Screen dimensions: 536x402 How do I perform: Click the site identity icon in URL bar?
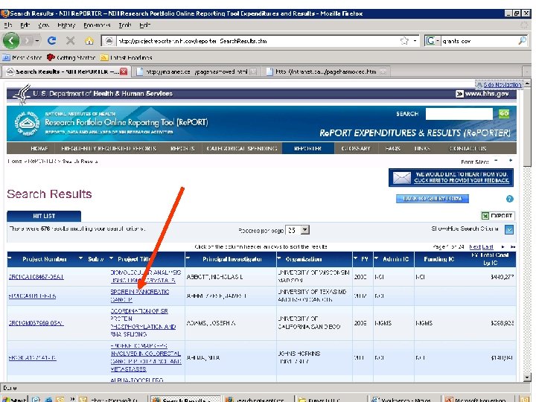[x=109, y=41]
